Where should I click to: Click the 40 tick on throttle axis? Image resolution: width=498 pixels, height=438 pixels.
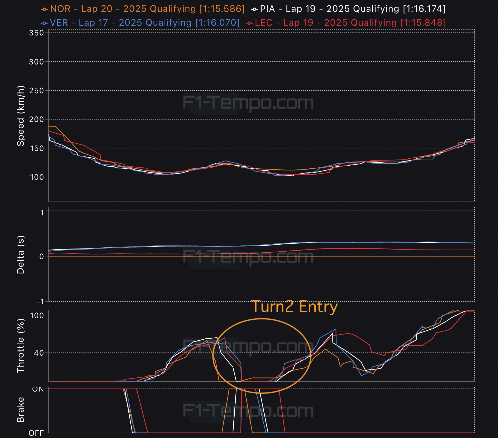tap(39, 353)
